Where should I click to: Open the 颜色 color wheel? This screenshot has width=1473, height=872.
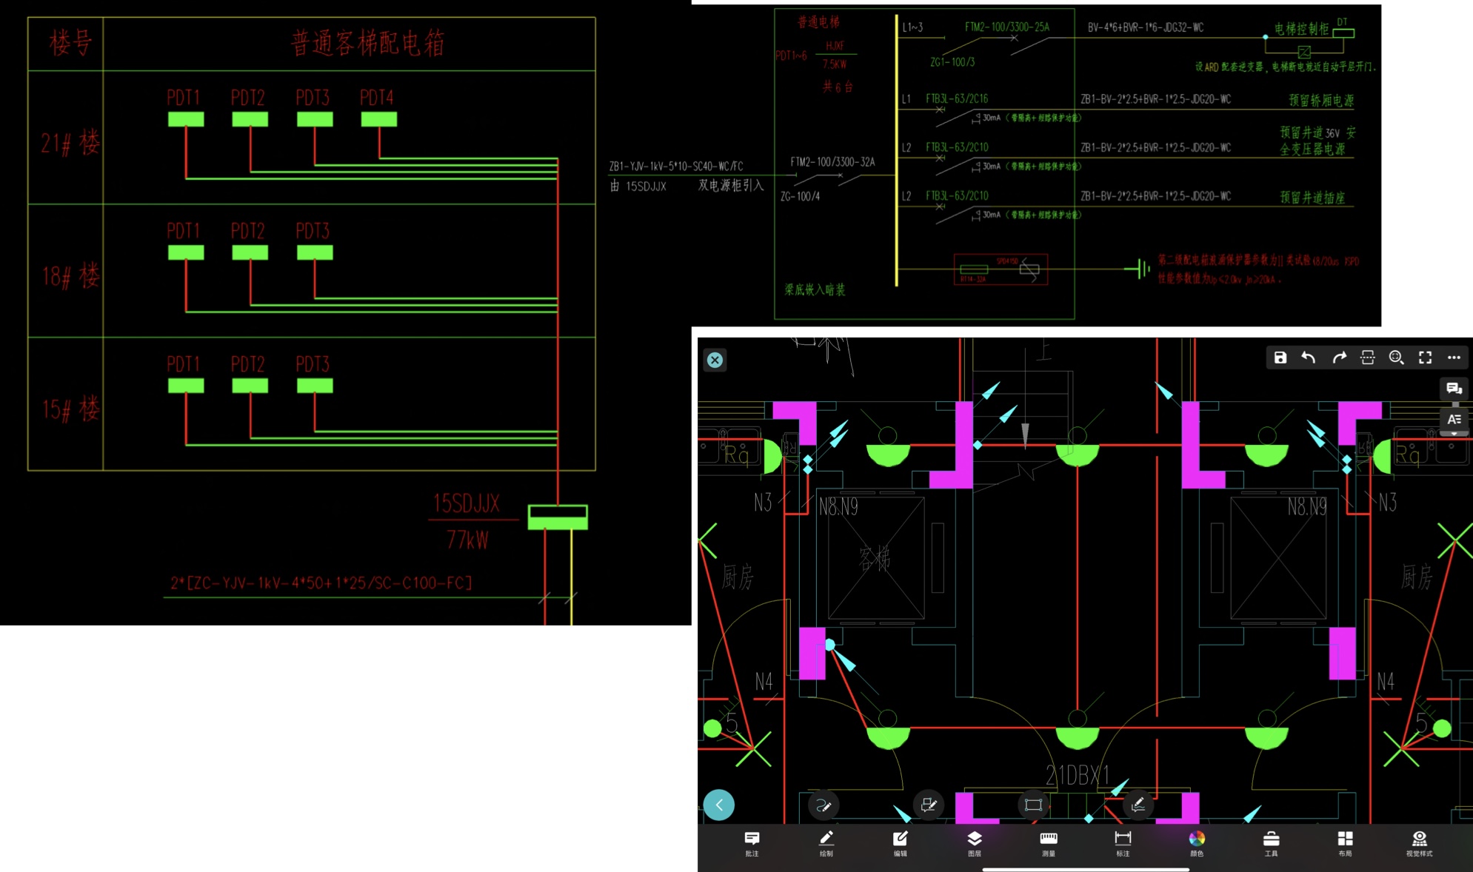[x=1197, y=843]
